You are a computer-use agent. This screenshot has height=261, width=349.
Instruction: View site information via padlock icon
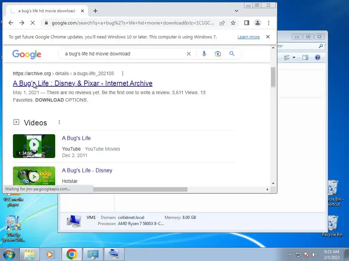[x=46, y=23]
